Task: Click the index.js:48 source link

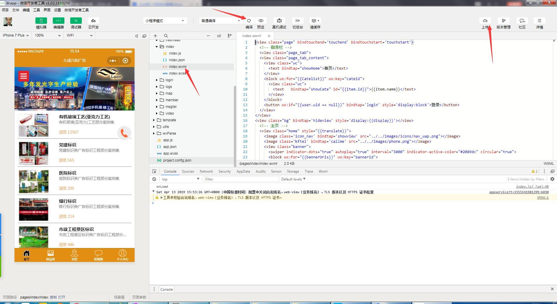Action: (532, 187)
